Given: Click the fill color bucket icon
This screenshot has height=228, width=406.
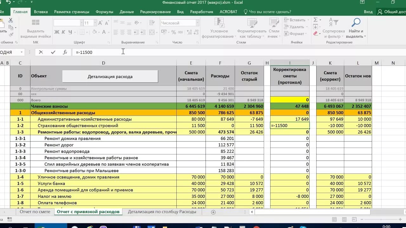Looking at the screenshot, I should (x=94, y=32).
